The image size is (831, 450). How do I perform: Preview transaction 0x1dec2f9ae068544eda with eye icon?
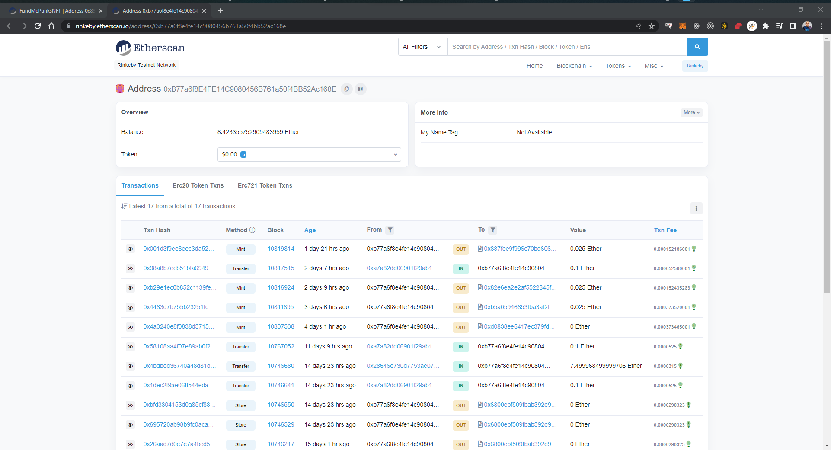130,386
